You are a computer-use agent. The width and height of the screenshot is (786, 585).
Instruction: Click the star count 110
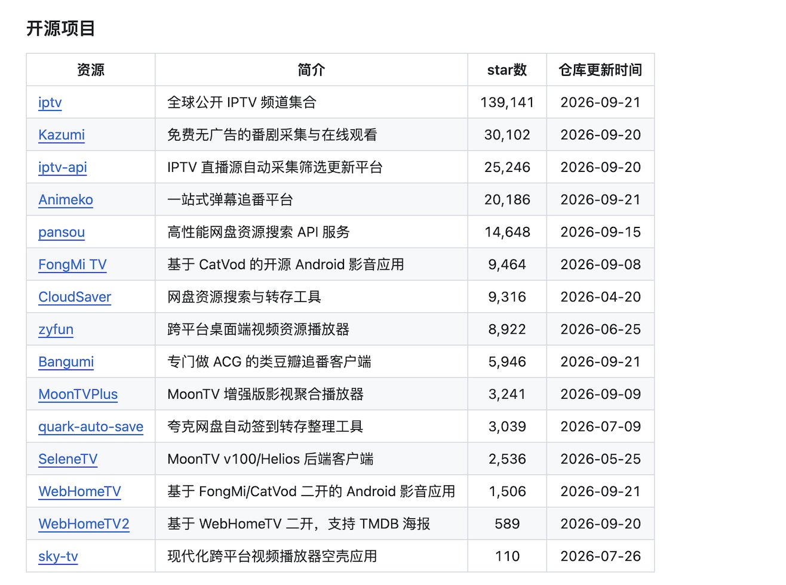507,556
